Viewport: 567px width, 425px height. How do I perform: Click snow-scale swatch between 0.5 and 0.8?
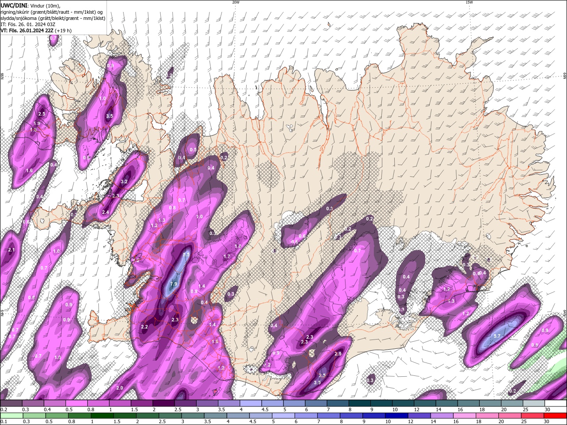(76, 403)
